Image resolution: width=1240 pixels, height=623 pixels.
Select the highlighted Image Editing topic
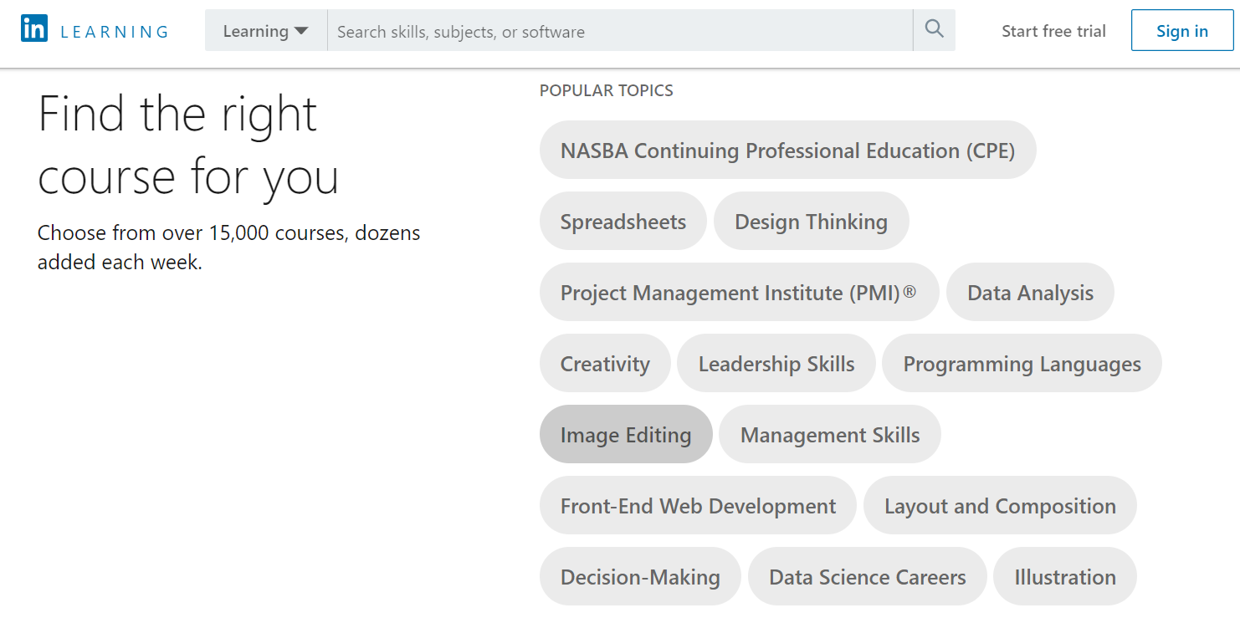(626, 435)
